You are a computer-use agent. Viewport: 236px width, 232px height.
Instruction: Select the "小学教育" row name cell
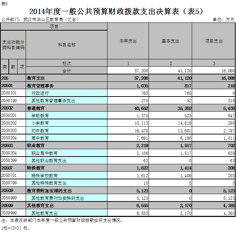click(x=40, y=123)
